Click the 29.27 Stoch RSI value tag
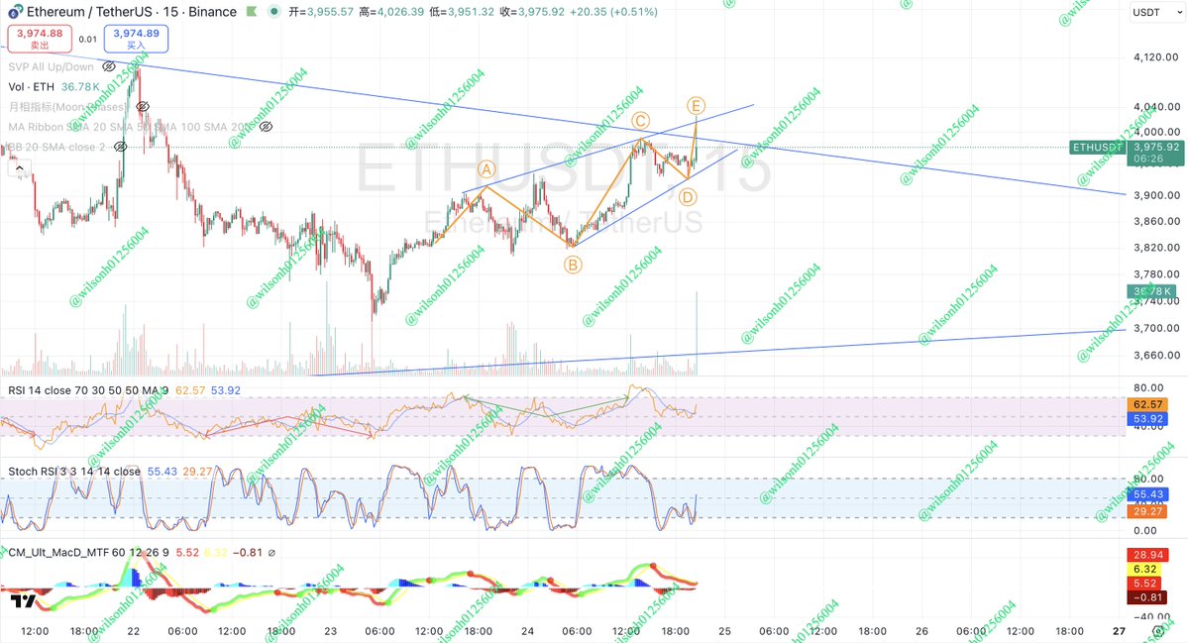Viewport: 1188px width, 643px height. [x=1147, y=512]
